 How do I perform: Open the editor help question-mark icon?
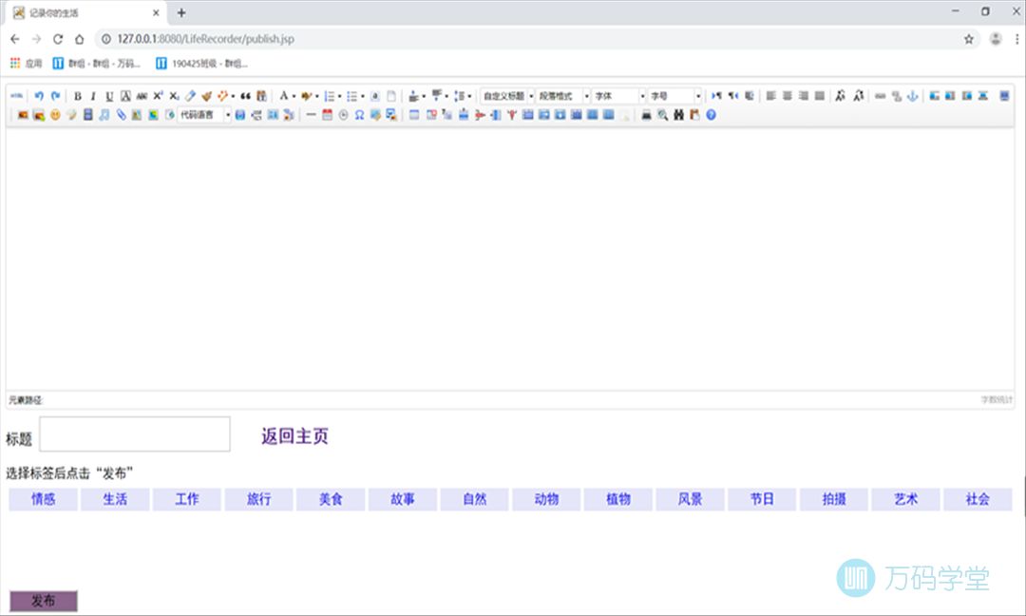pyautogui.click(x=712, y=115)
